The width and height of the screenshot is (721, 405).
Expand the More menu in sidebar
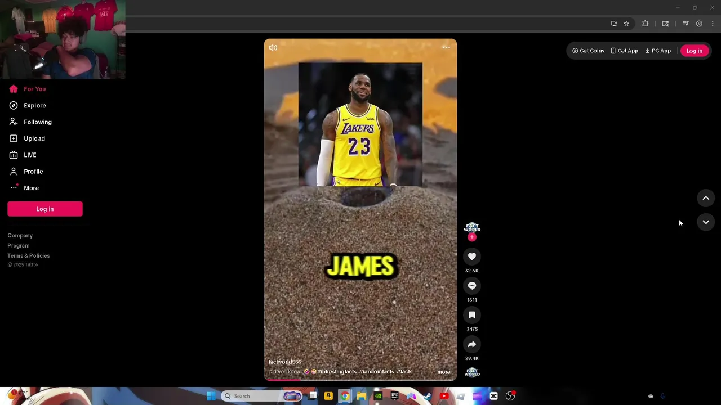tap(24, 188)
